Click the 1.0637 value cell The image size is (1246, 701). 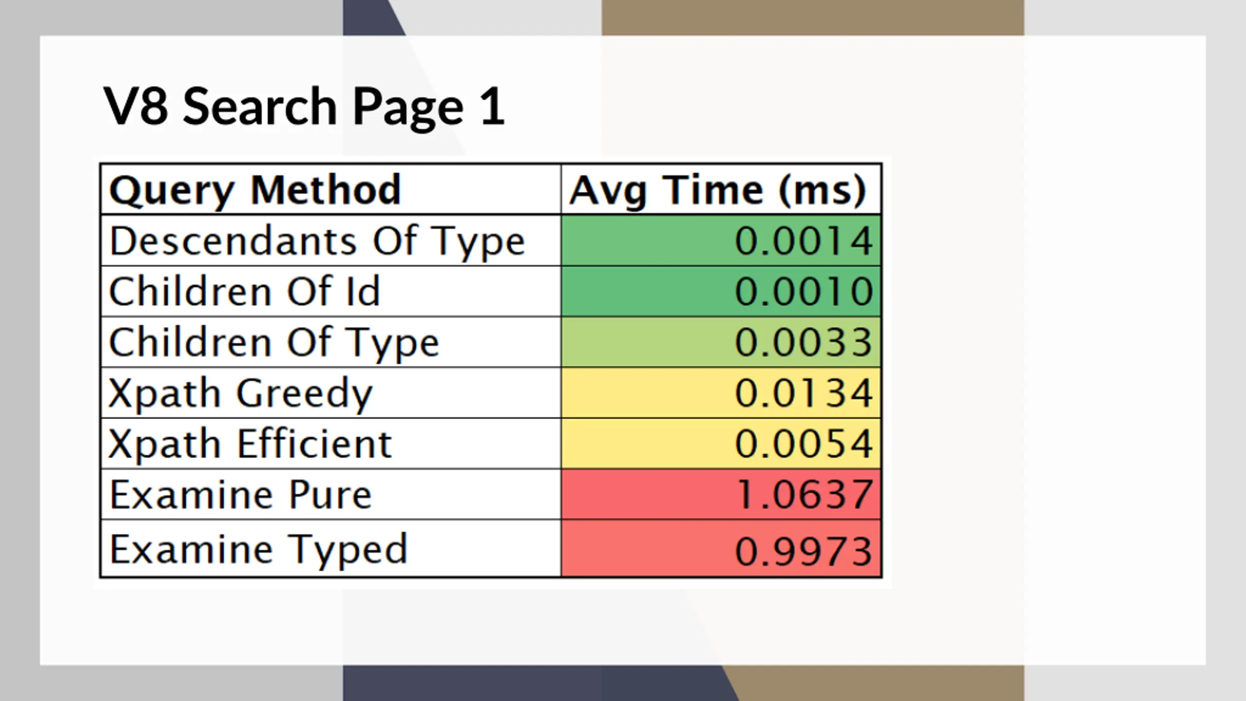pos(721,495)
